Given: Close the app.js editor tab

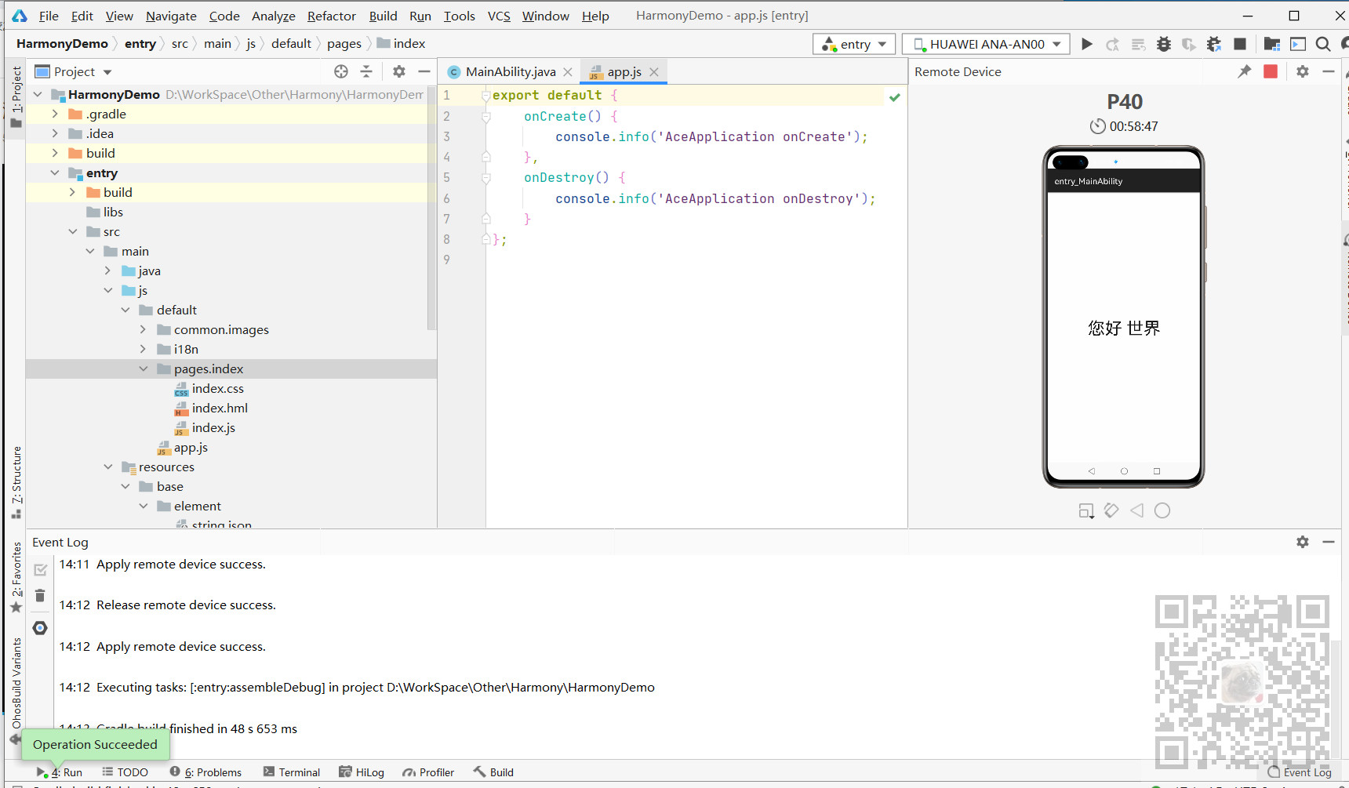Looking at the screenshot, I should click(x=654, y=71).
